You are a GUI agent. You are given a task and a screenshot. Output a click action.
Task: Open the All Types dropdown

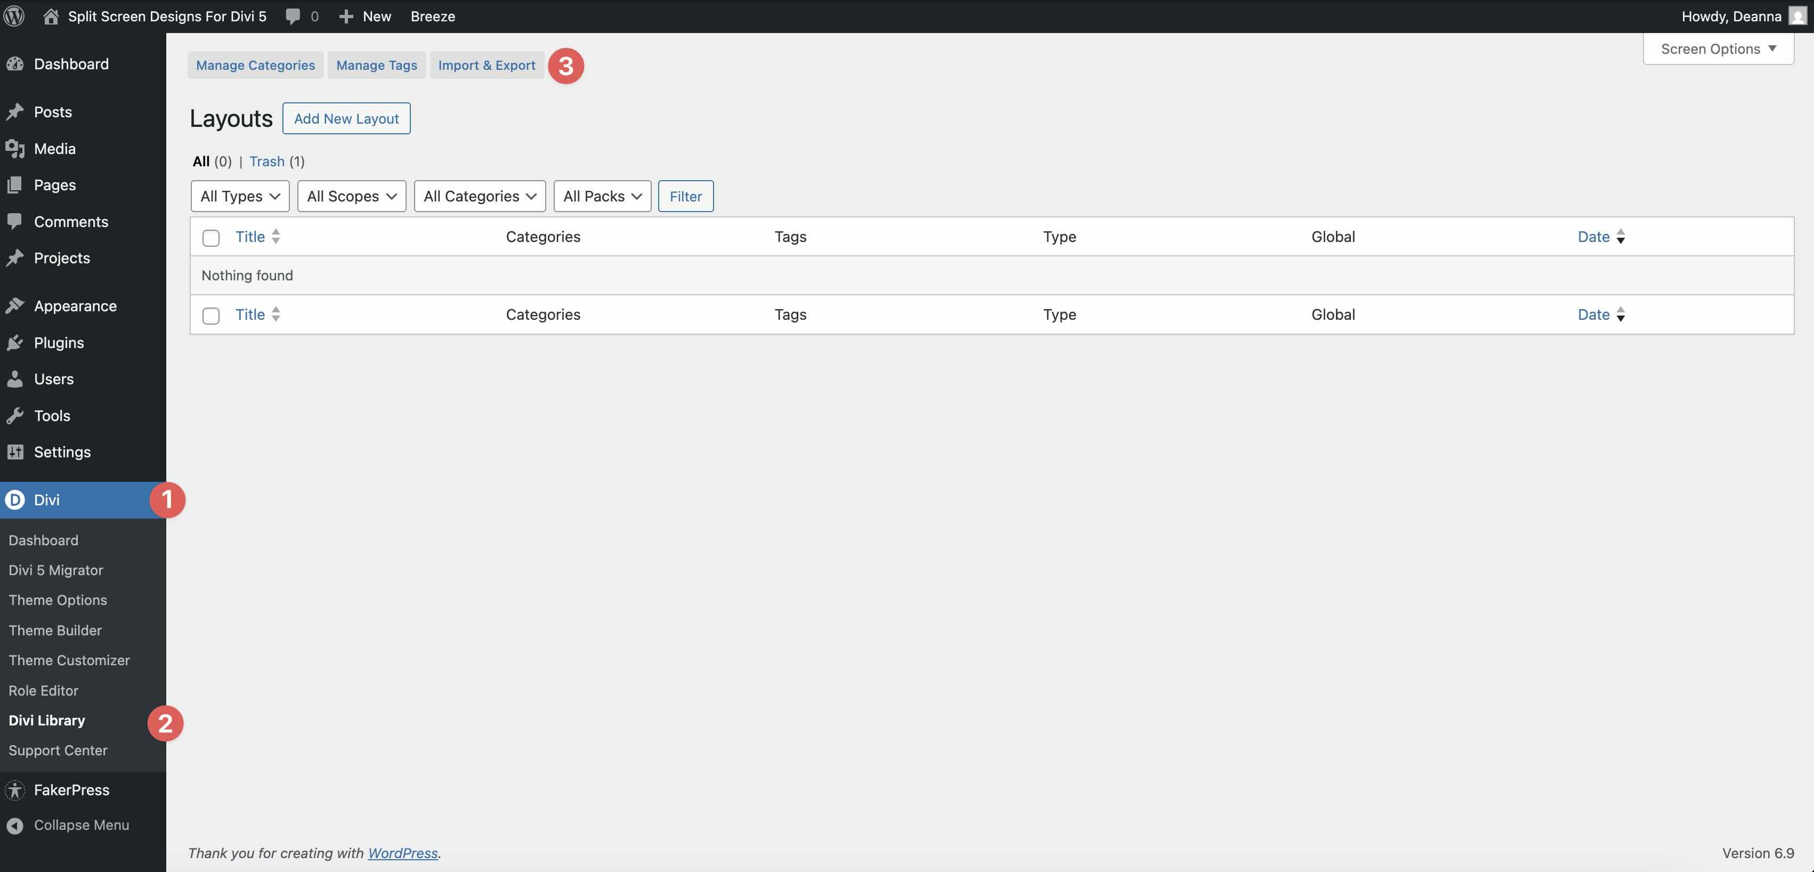tap(239, 196)
